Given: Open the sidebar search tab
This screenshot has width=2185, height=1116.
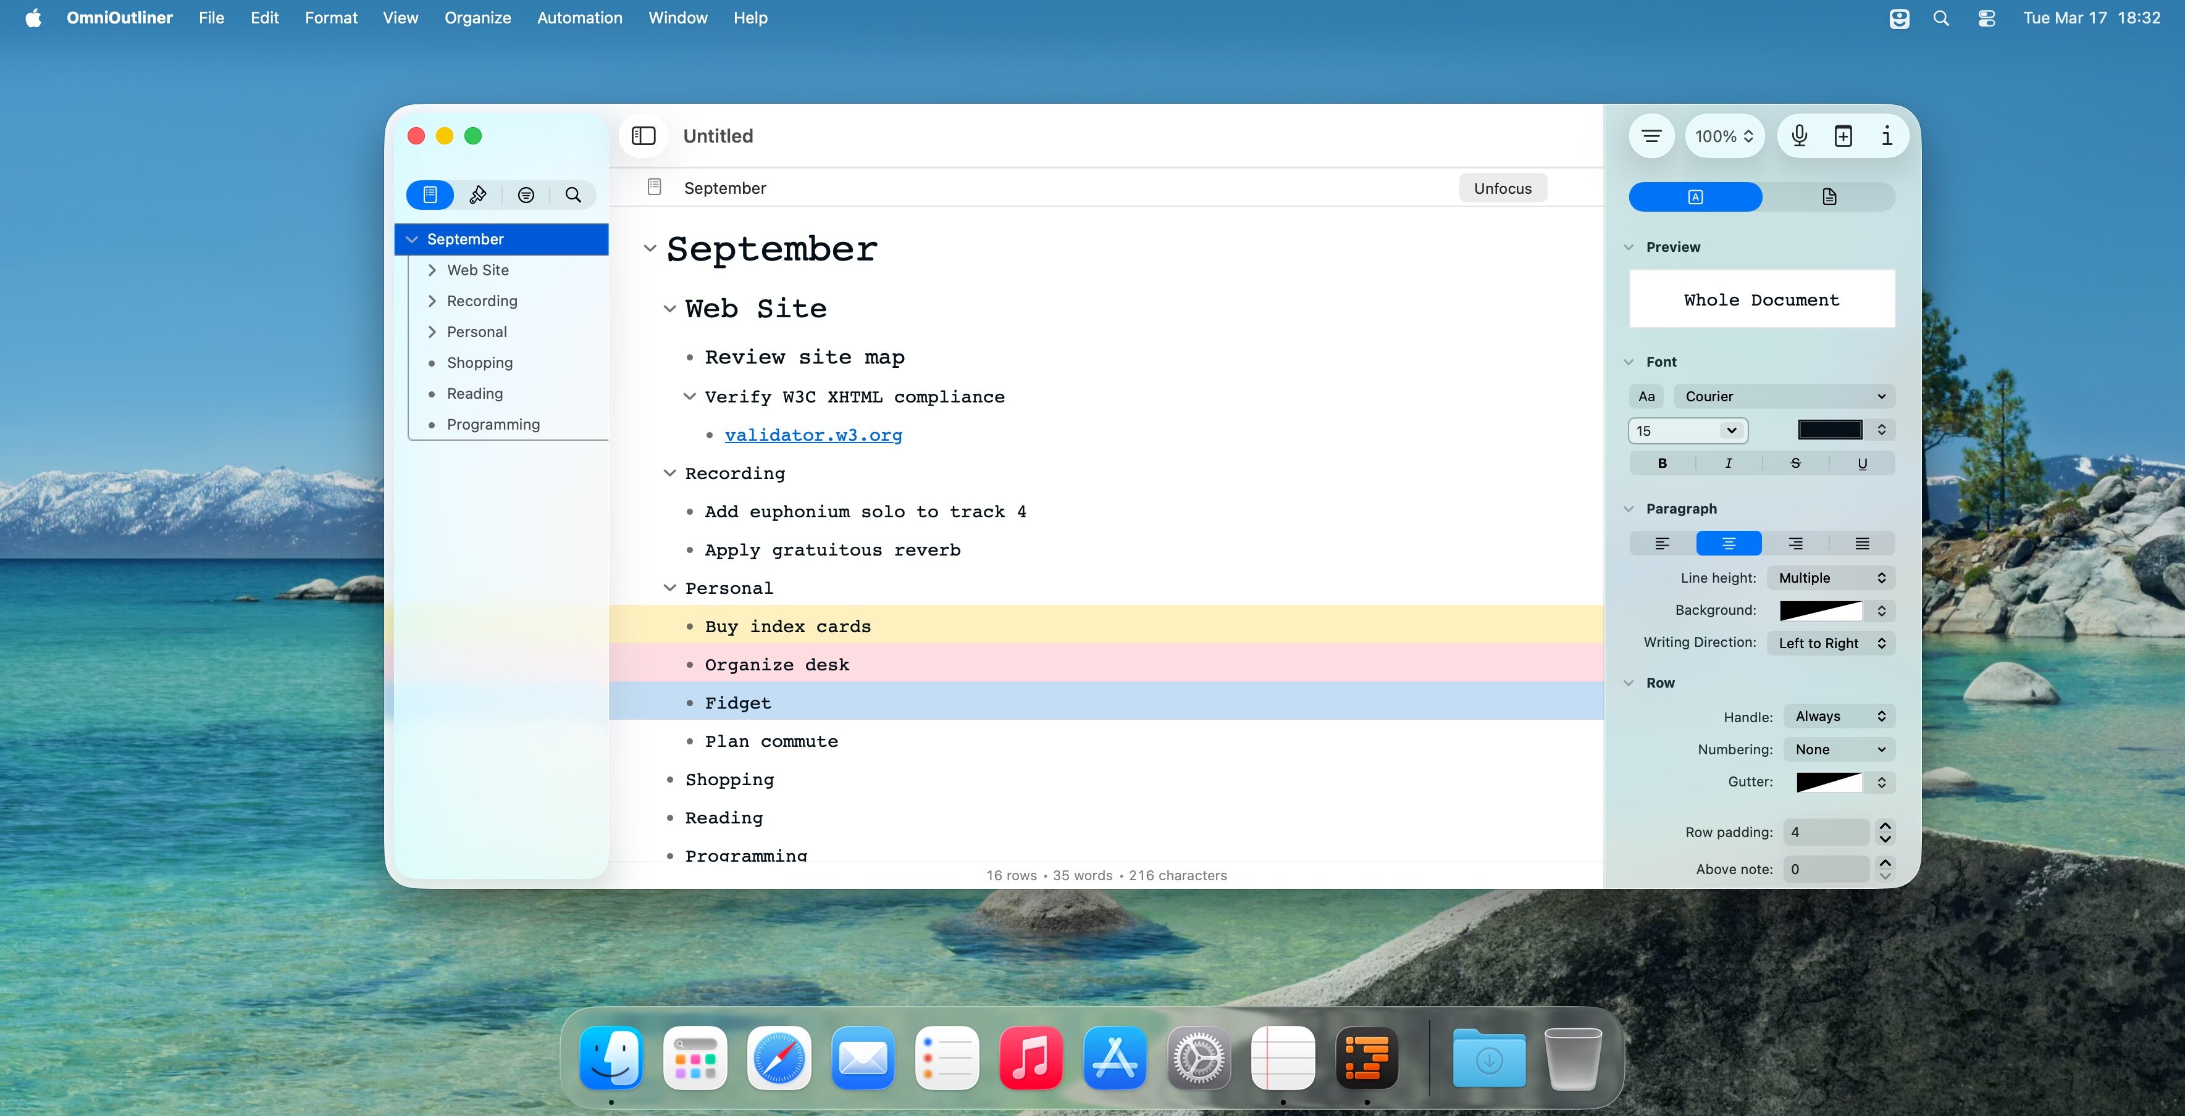Looking at the screenshot, I should (x=573, y=195).
